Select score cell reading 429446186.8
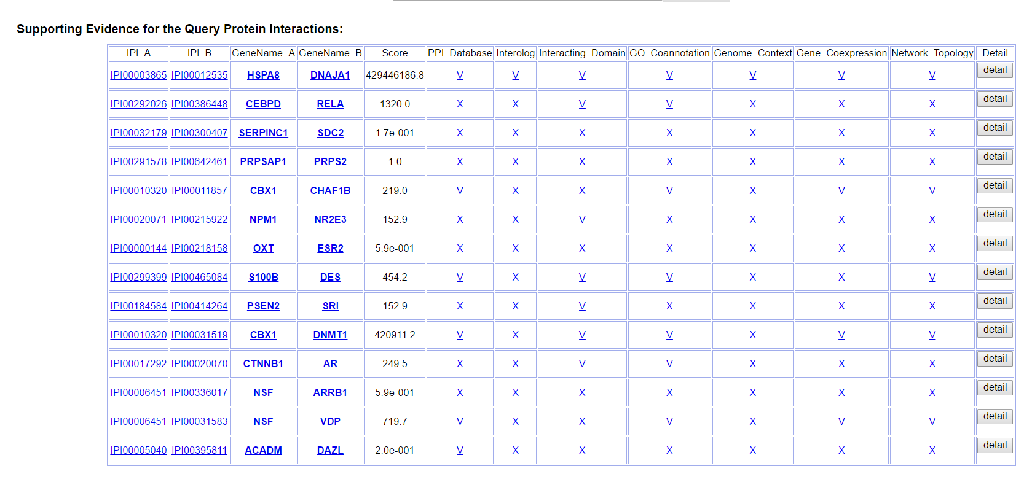This screenshot has width=1032, height=482. coord(395,75)
